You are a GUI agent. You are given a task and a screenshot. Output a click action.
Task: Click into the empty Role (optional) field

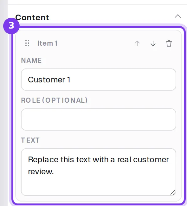[99, 119]
